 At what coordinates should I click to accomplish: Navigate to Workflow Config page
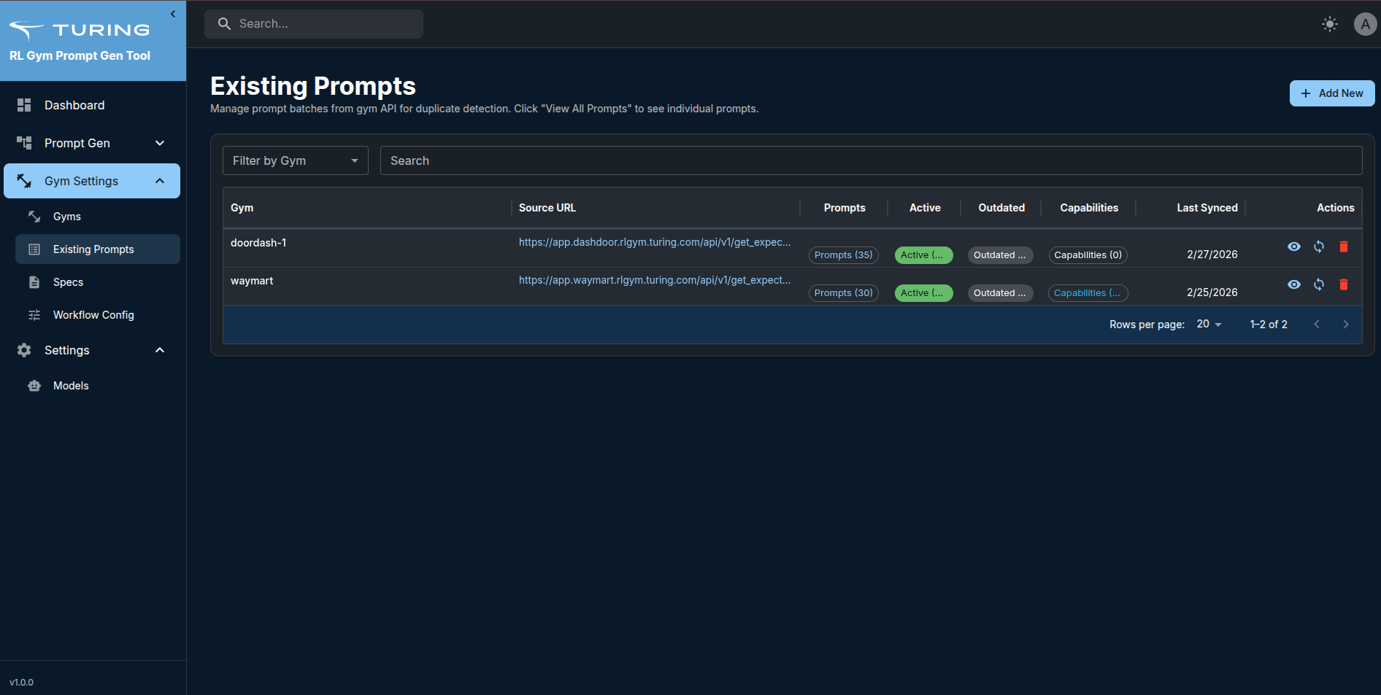pos(93,315)
